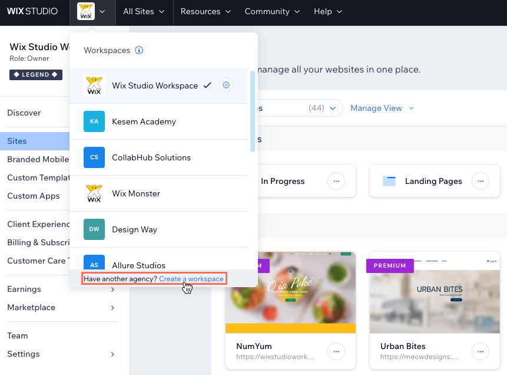Click the AS workspace avatar icon

click(94, 262)
